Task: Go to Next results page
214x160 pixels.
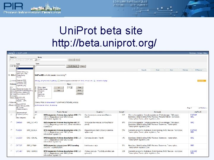Action: coord(204,108)
